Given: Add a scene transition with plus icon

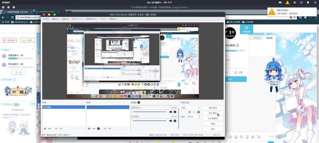Looking at the screenshot, I should pyautogui.click(x=189, y=112).
